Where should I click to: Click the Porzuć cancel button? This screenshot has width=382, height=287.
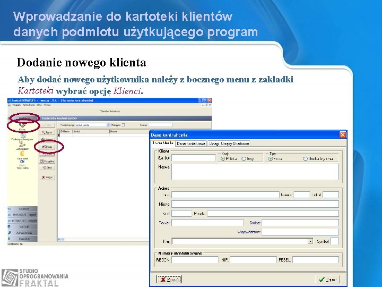pyautogui.click(x=169, y=280)
